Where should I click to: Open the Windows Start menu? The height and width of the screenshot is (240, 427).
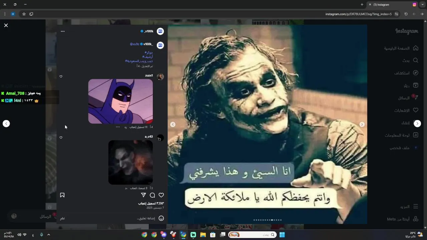282,235
